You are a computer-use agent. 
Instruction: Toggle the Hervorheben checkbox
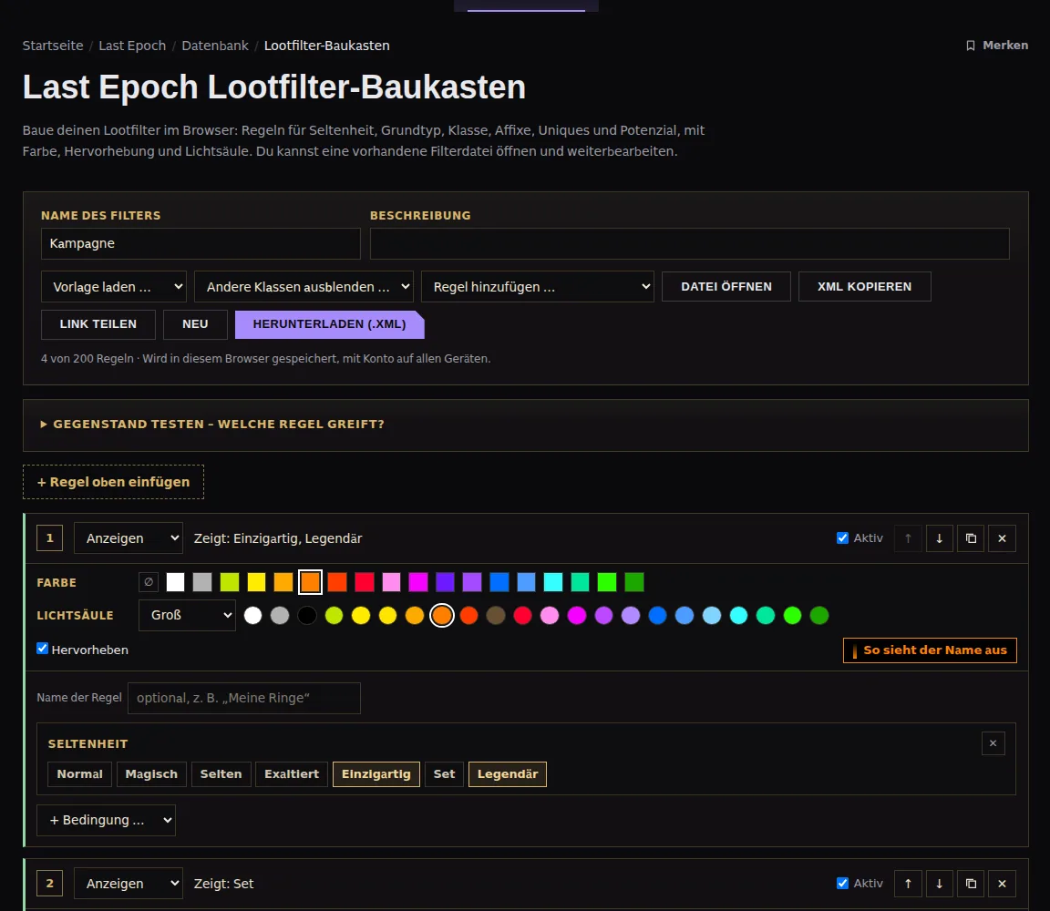point(42,649)
